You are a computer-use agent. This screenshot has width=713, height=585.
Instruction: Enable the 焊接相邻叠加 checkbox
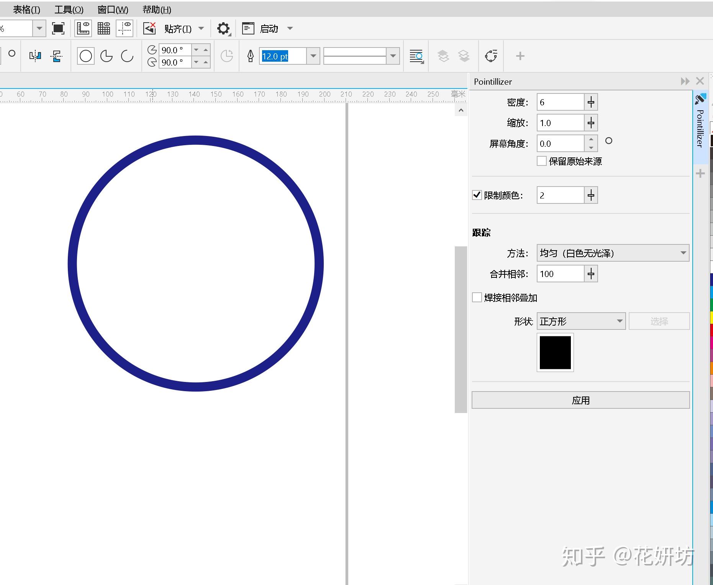(477, 297)
